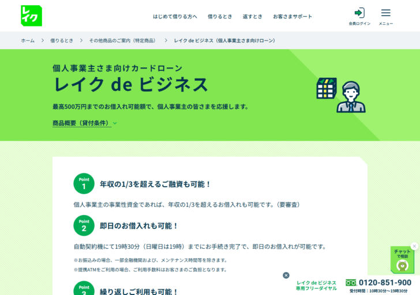Open the はじめて借りる方へ menu item
The image size is (420, 295).
pos(175,17)
